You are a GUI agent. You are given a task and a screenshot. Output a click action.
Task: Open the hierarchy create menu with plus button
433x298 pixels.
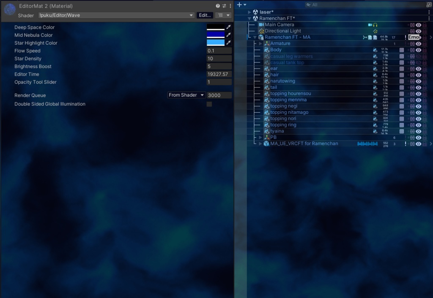(238, 5)
